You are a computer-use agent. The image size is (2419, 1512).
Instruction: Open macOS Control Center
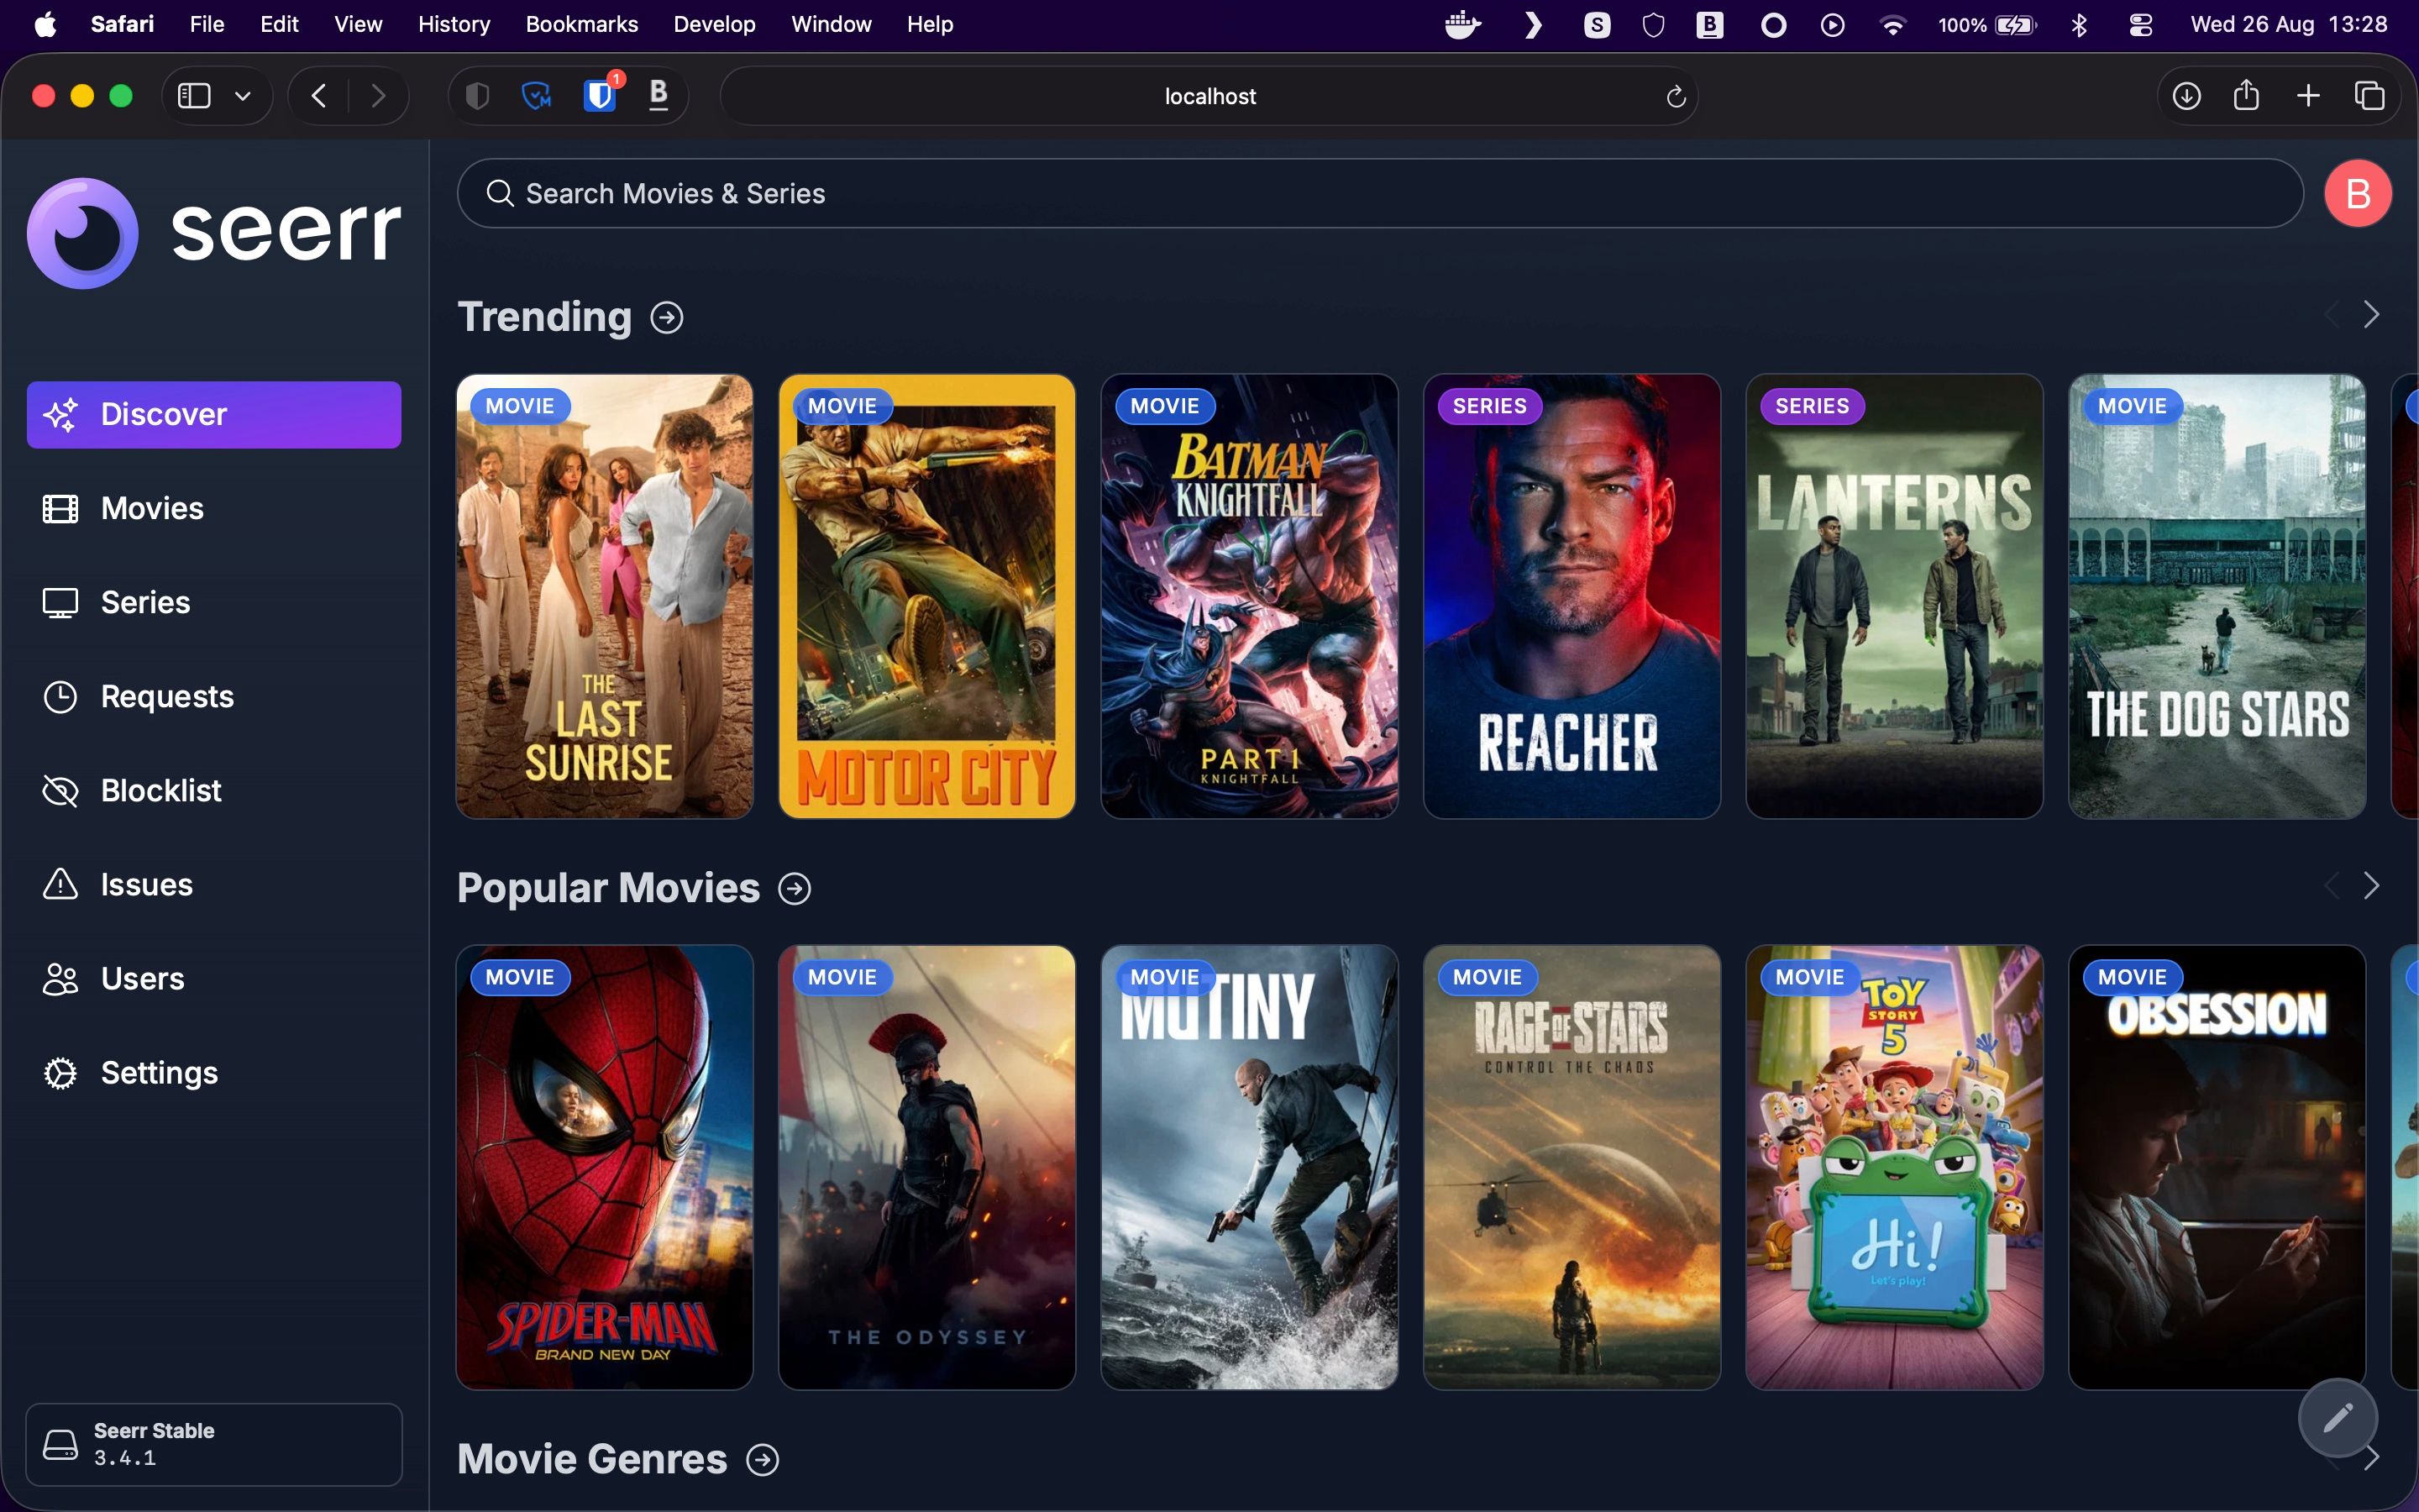click(2140, 24)
